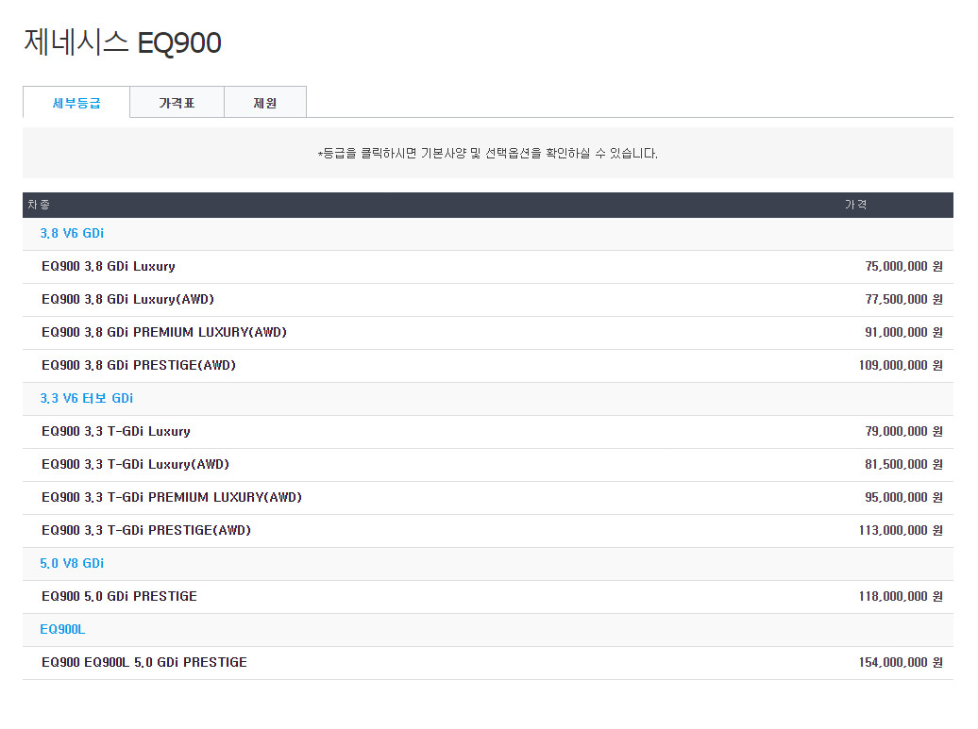Click the 77,500,000 원 price
Image resolution: width=978 pixels, height=729 pixels.
pyautogui.click(x=903, y=300)
